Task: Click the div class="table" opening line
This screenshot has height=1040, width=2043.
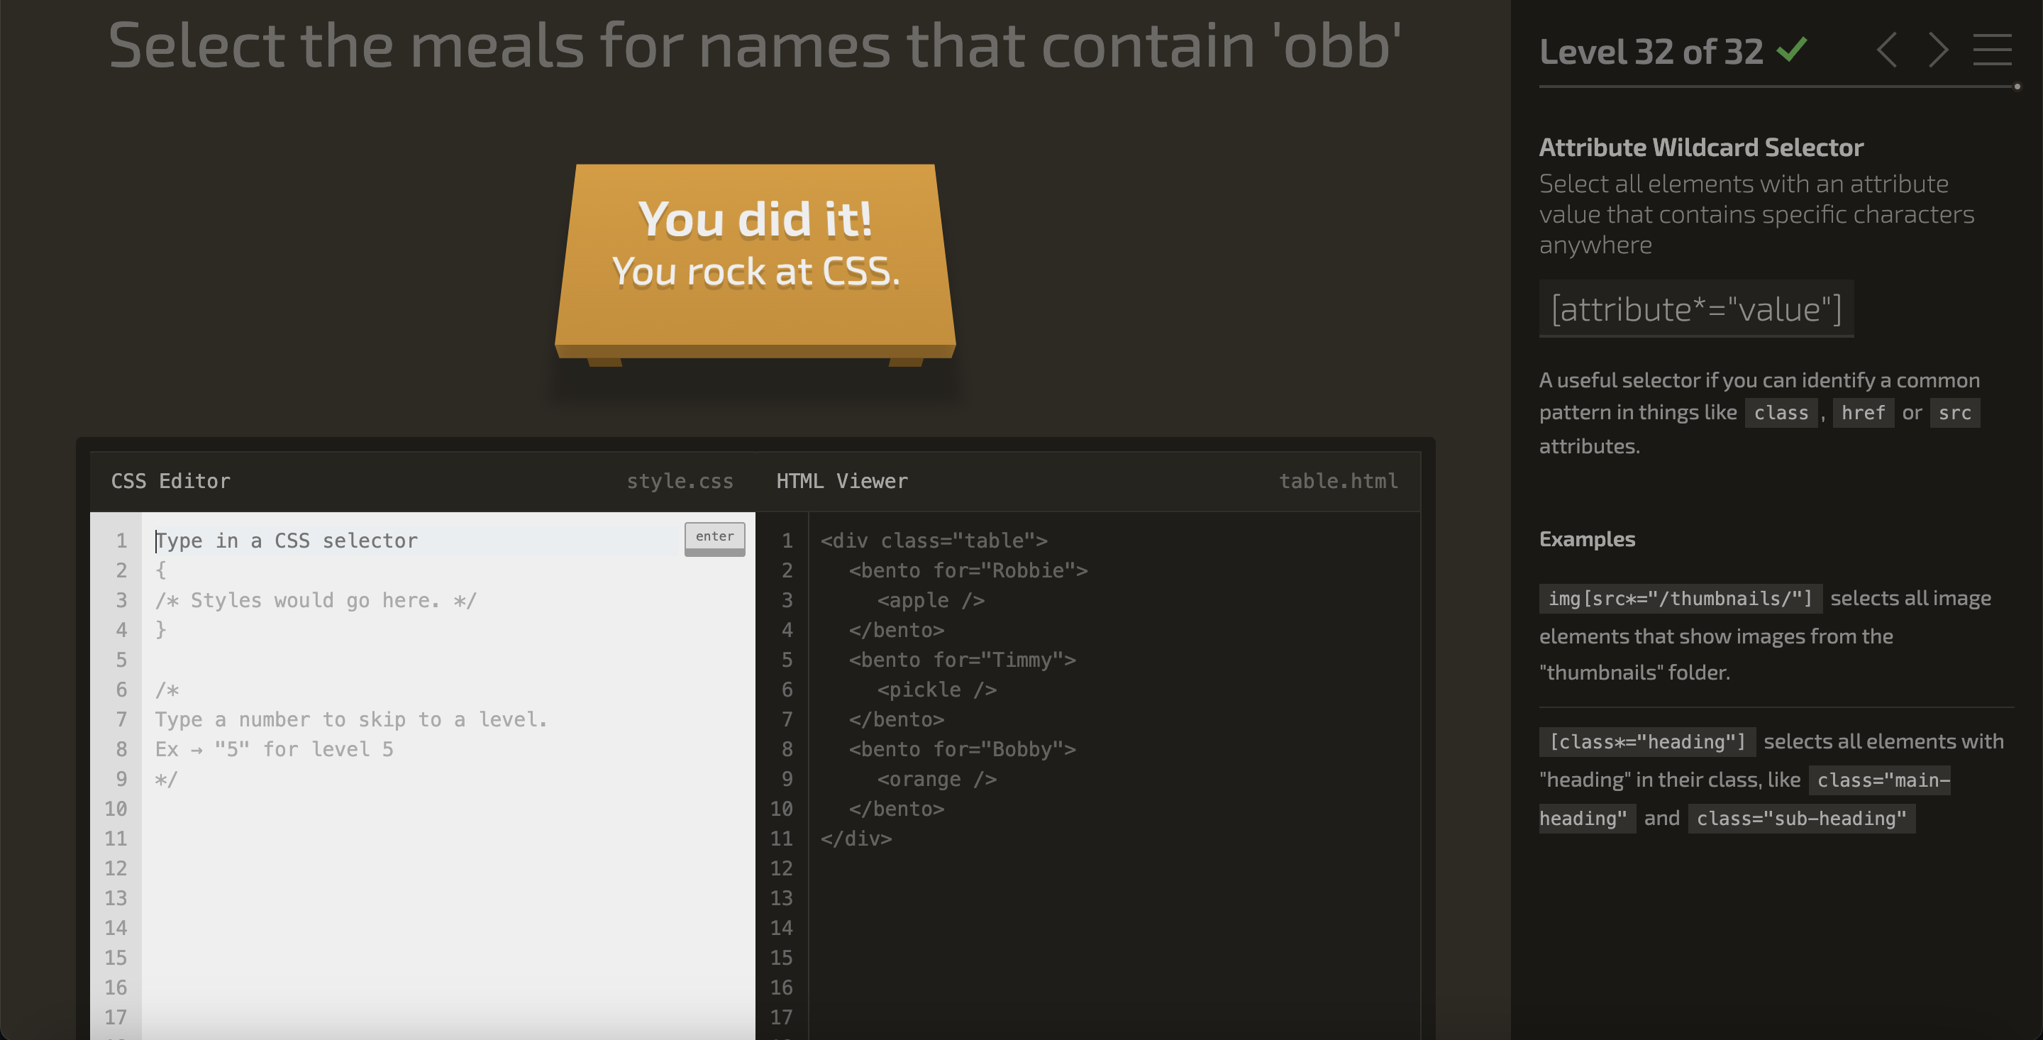Action: [934, 541]
